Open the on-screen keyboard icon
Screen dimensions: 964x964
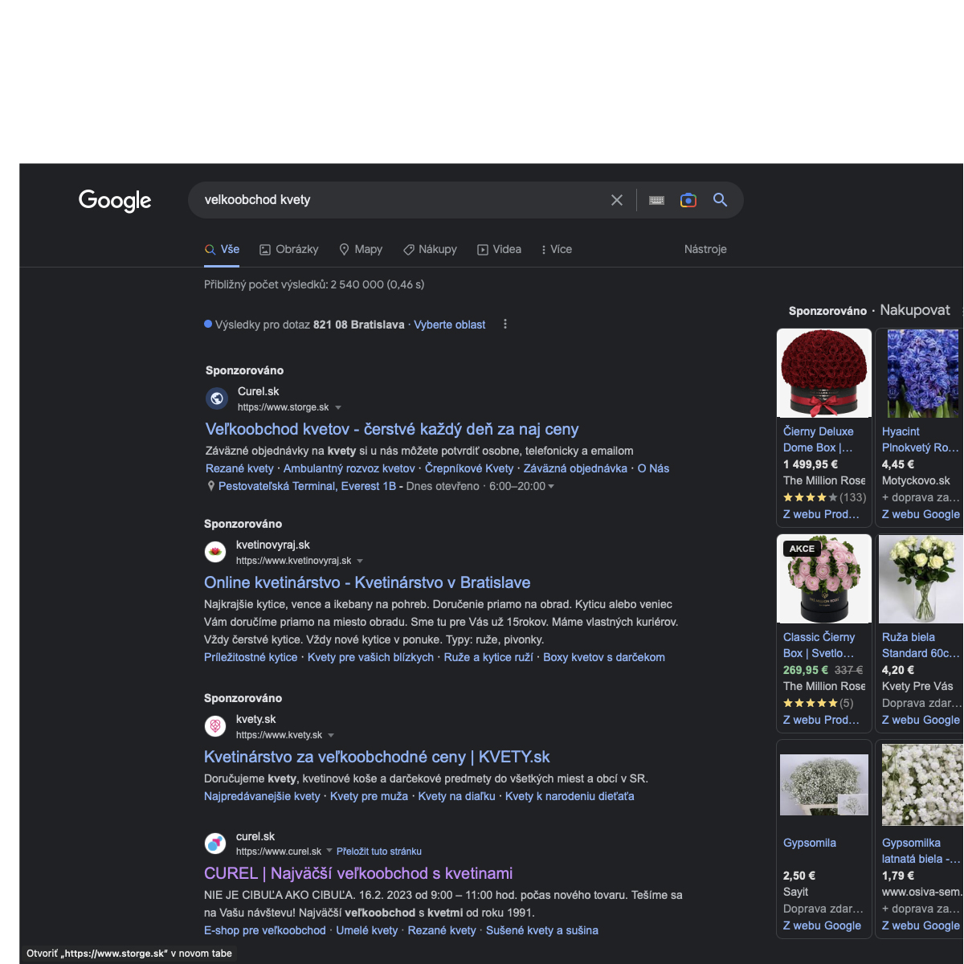pyautogui.click(x=656, y=200)
